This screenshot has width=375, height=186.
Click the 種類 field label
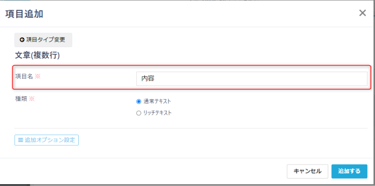pyautogui.click(x=21, y=99)
